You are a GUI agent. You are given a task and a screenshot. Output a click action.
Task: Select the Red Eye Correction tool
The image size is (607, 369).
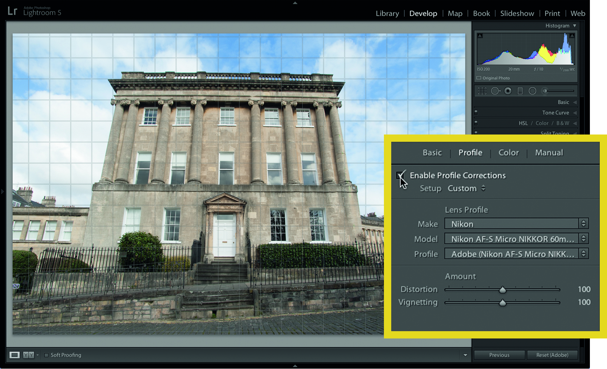coord(508,91)
